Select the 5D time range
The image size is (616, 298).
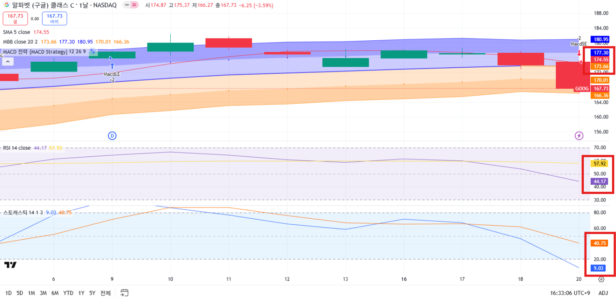20,293
